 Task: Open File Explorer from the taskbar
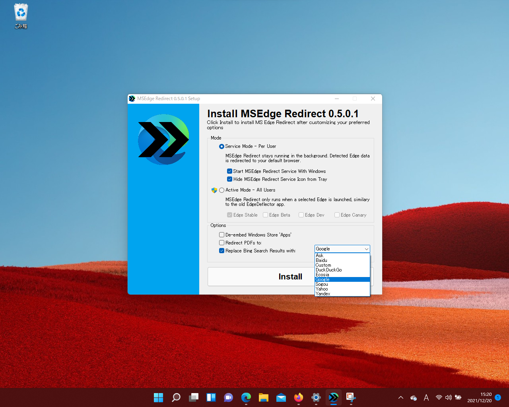[263, 397]
